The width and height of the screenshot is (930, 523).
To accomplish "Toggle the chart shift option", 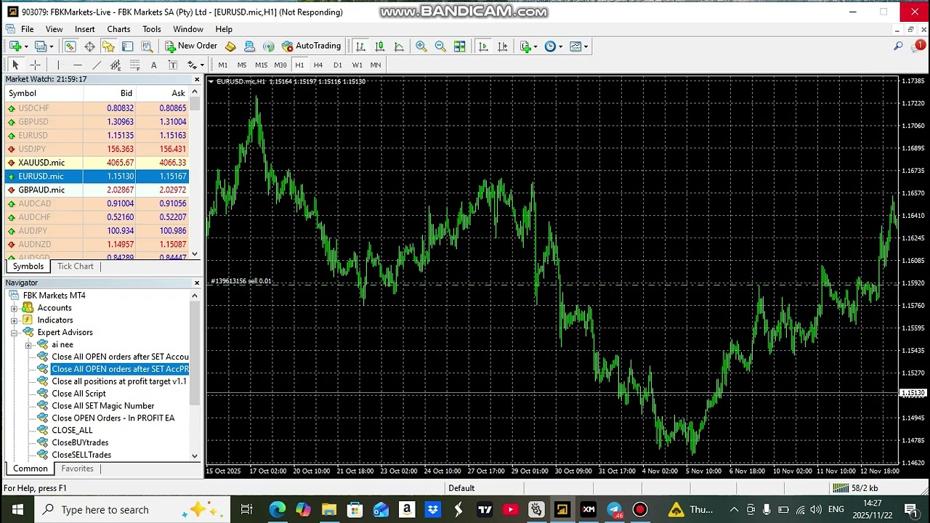I will (x=503, y=46).
